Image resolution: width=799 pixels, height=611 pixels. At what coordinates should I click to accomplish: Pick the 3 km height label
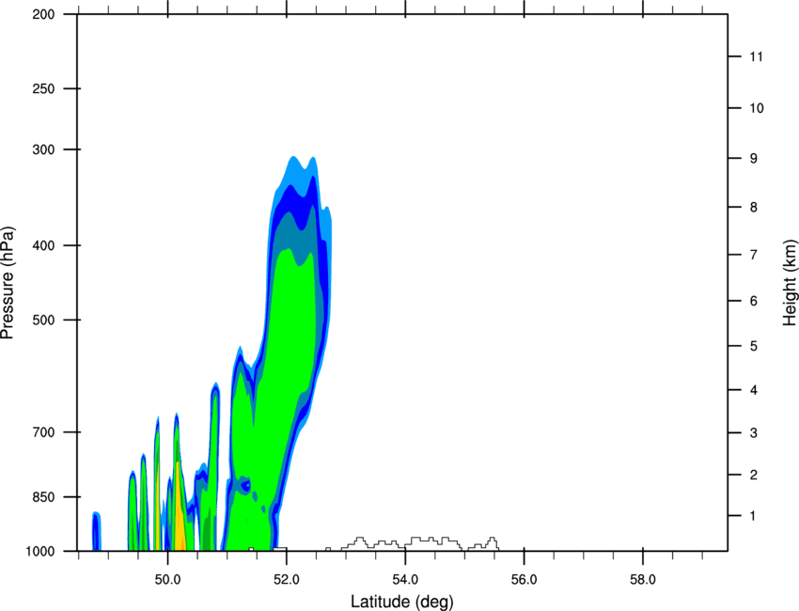[754, 432]
